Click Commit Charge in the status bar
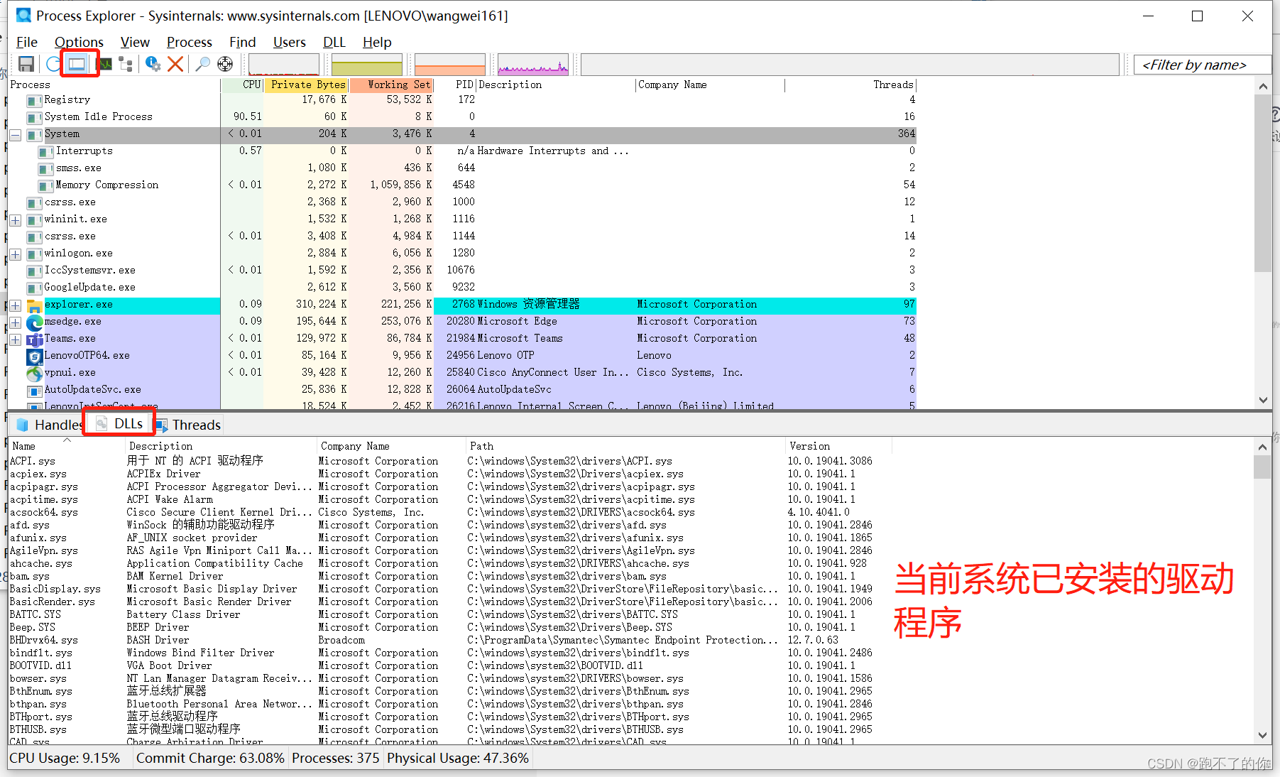This screenshot has width=1280, height=777. pos(210,758)
